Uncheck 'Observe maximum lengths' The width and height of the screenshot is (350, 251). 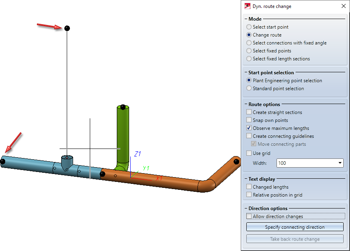pyautogui.click(x=249, y=128)
